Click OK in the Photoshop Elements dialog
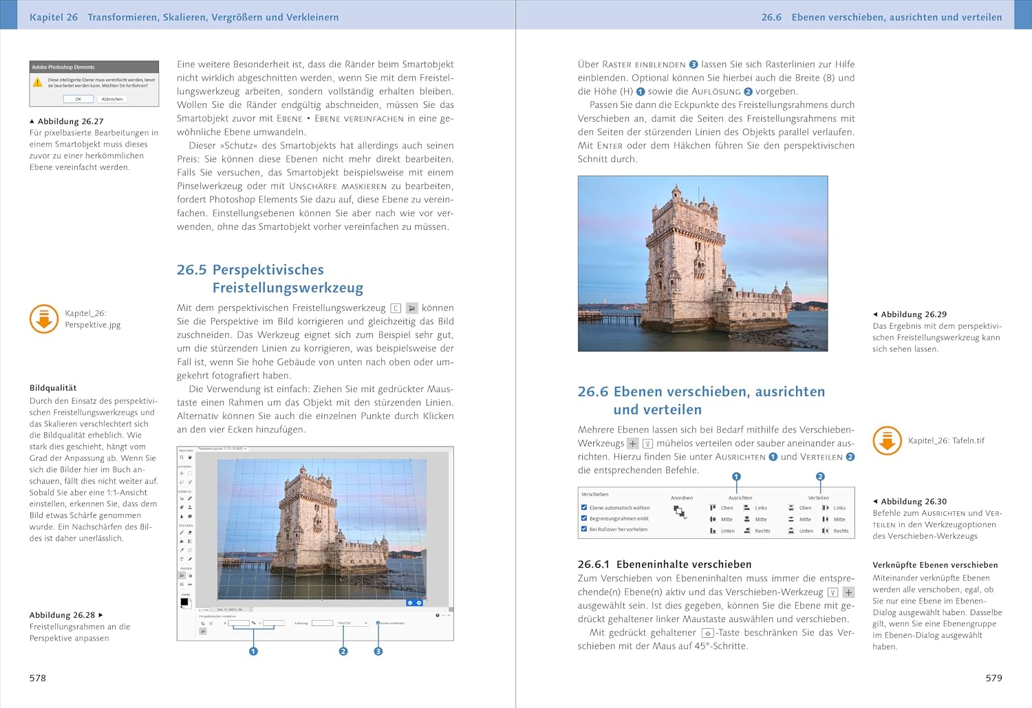Viewport: 1032px width, 708px height. (x=78, y=99)
